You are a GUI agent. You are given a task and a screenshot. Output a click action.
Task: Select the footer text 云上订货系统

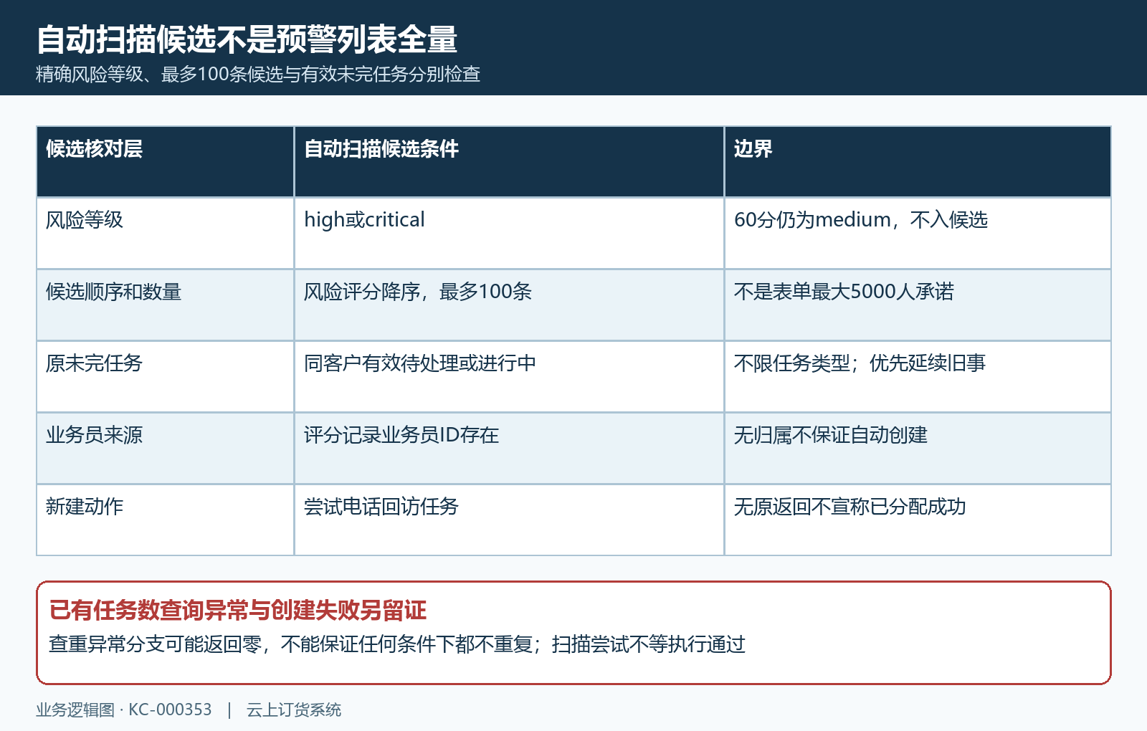(294, 709)
